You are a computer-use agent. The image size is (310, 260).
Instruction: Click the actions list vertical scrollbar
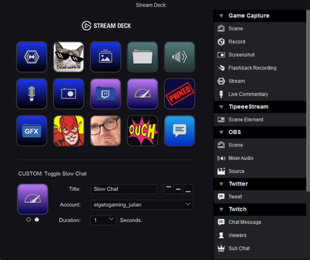308,101
